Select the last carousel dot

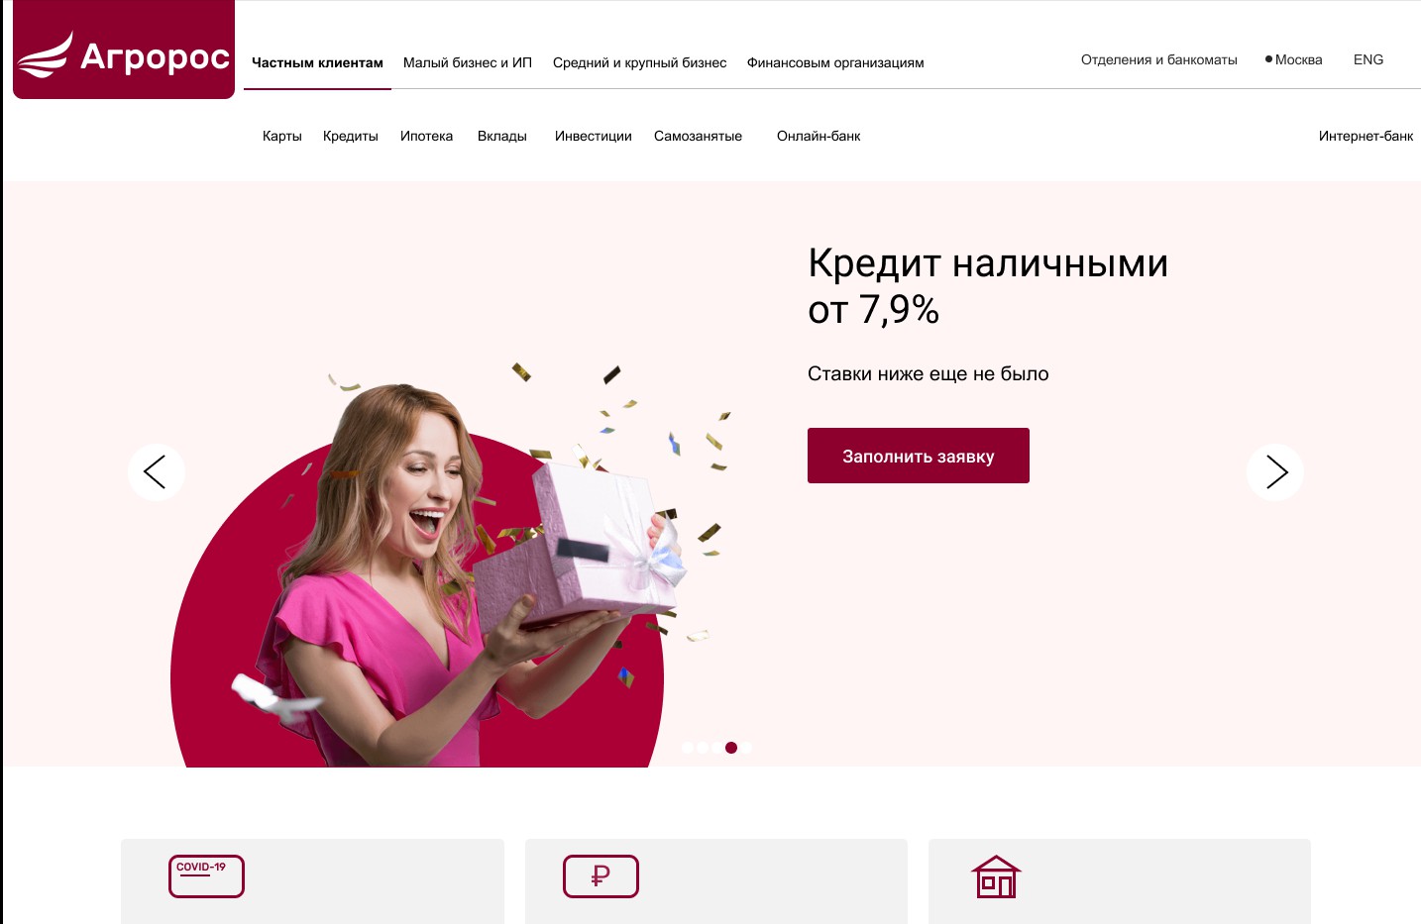pyautogui.click(x=746, y=748)
